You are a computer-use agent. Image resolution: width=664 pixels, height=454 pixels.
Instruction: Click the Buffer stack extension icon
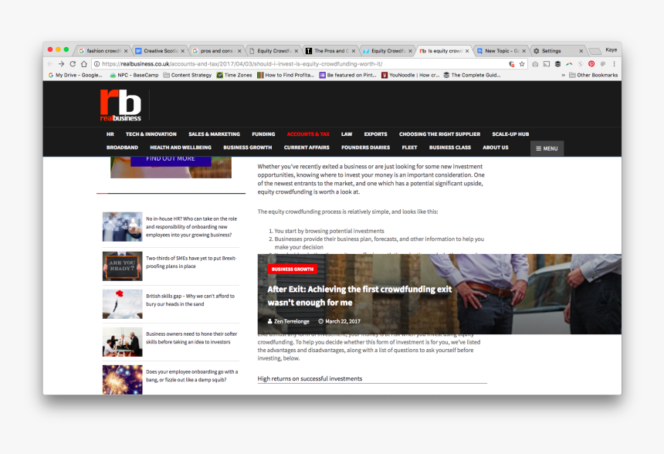557,63
